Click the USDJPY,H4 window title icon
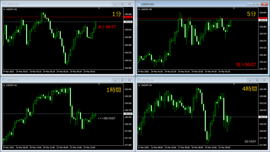270x152 pixels. point(139,80)
